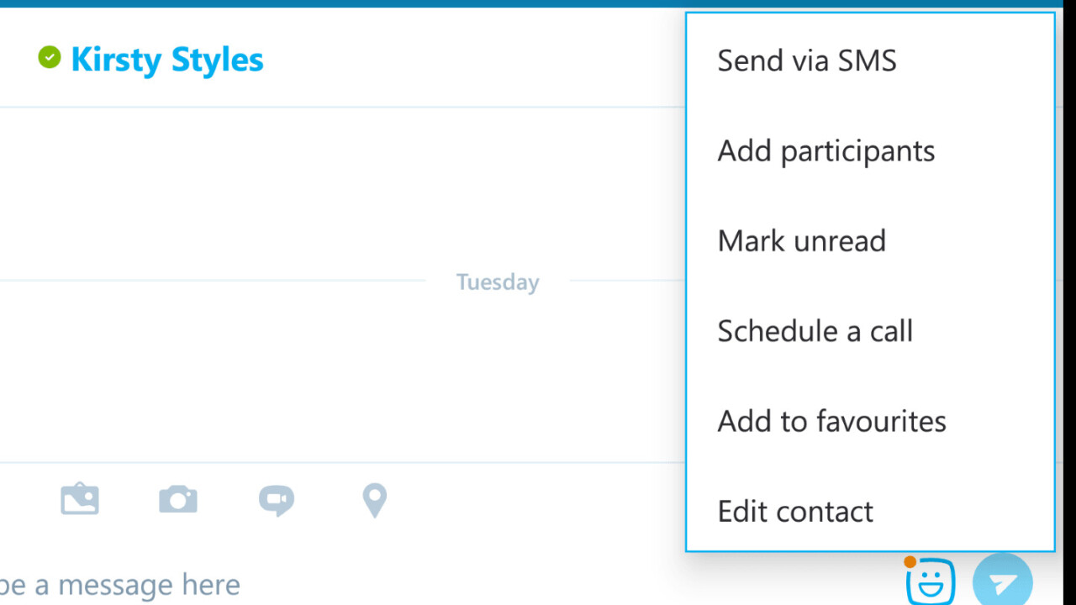The width and height of the screenshot is (1076, 605).
Task: Click the empty chat area above Tuesday
Action: (x=336, y=193)
